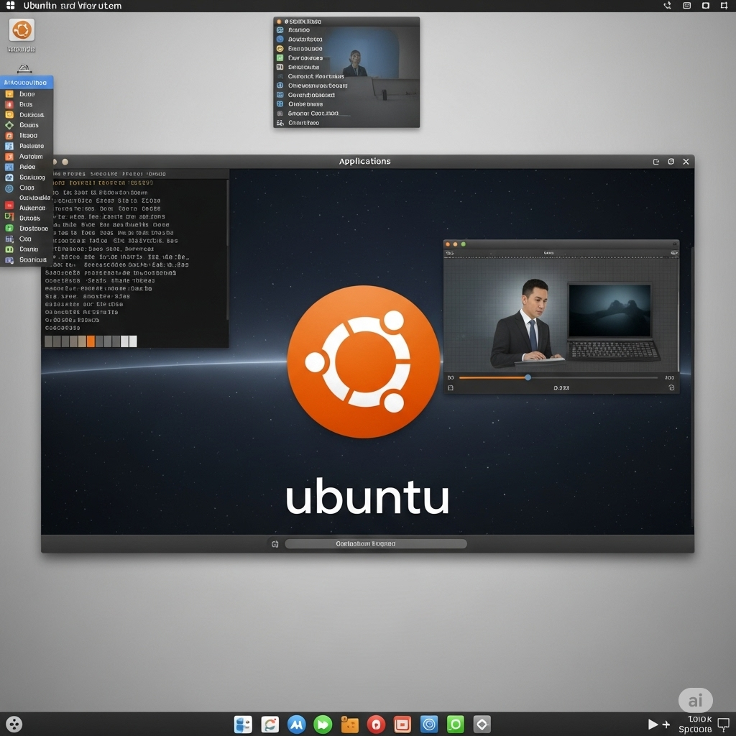Open the green square dock icon with a white ring
The width and height of the screenshot is (736, 736).
(455, 724)
